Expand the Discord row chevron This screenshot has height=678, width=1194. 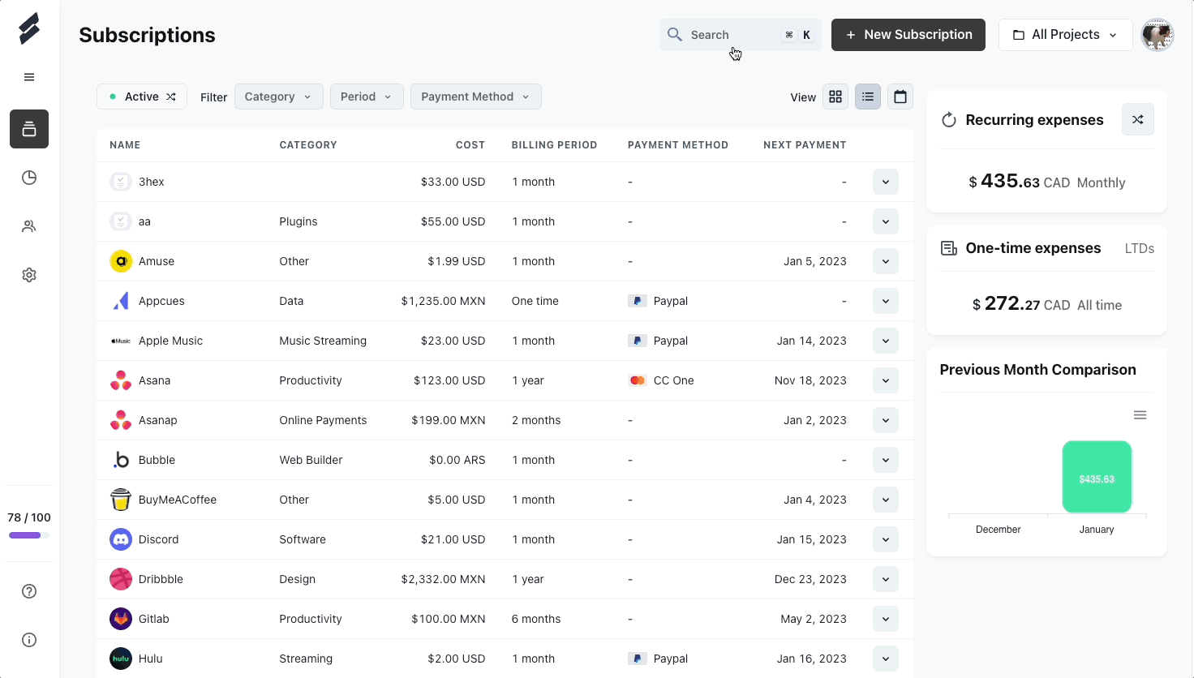point(886,539)
